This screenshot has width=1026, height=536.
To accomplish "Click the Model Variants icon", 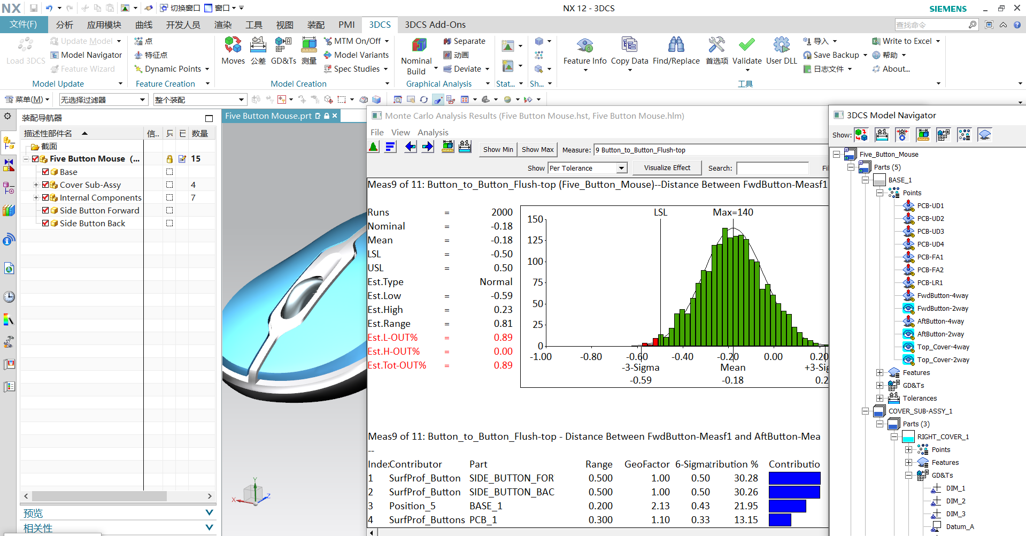I will tap(328, 55).
